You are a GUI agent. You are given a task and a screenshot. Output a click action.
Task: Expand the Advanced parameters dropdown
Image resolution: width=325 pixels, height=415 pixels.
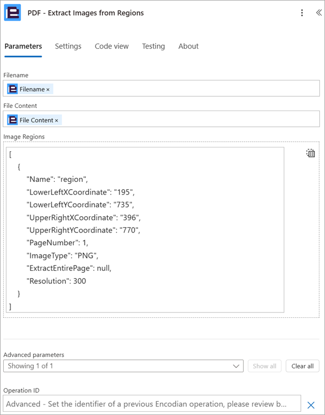click(236, 366)
